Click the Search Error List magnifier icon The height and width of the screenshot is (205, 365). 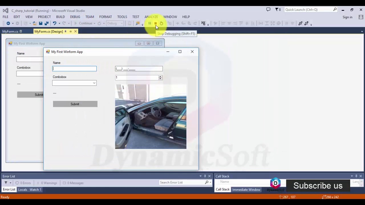click(207, 183)
